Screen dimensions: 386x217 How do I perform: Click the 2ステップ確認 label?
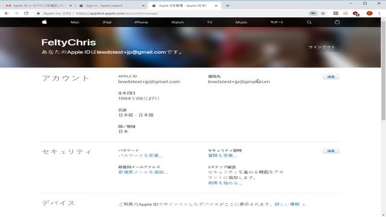click(x=221, y=167)
